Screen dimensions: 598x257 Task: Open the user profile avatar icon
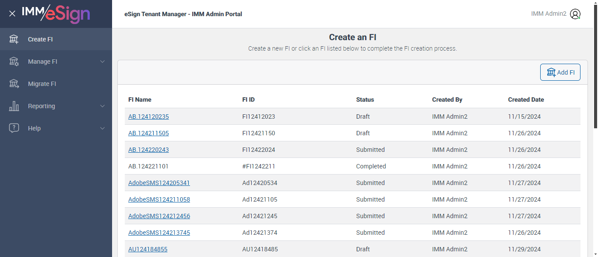coord(575,14)
